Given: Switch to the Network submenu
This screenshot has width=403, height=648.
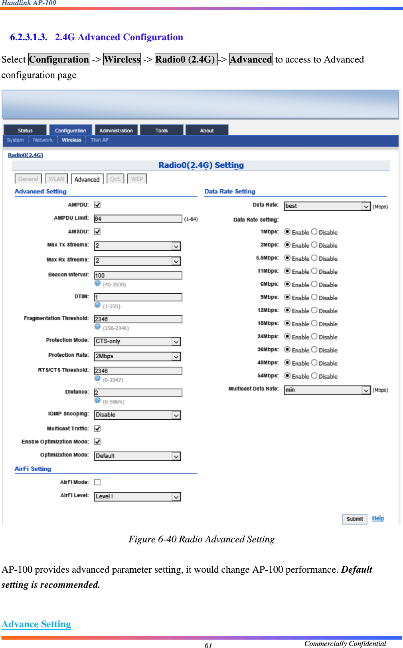Looking at the screenshot, I should point(43,140).
